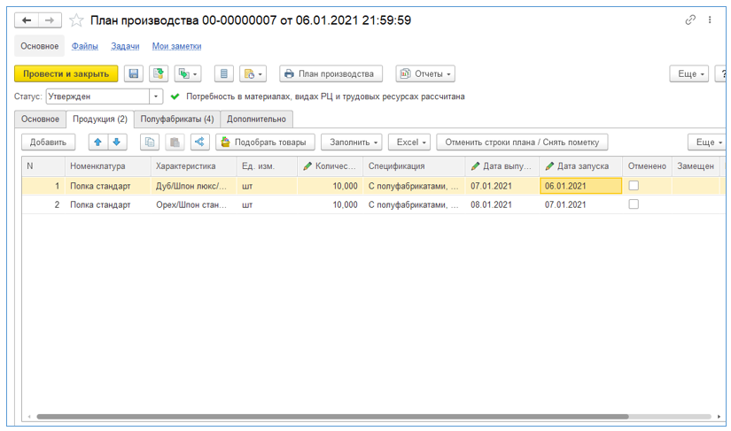731x431 pixels.
Task: Tick the Отменено checkbox for row 1
Action: 634,186
